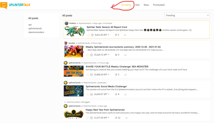214x123 pixels.
Task: Upvote the SHARE YOUR BATTLE post
Action: pos(87,75)
